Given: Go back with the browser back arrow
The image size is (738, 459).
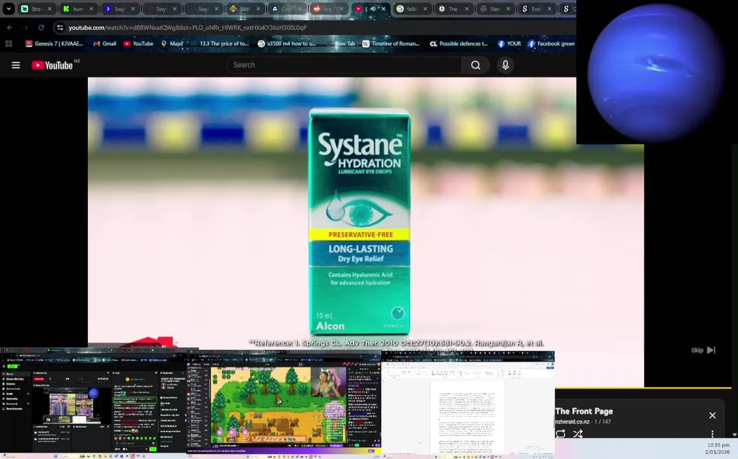Looking at the screenshot, I should point(10,28).
